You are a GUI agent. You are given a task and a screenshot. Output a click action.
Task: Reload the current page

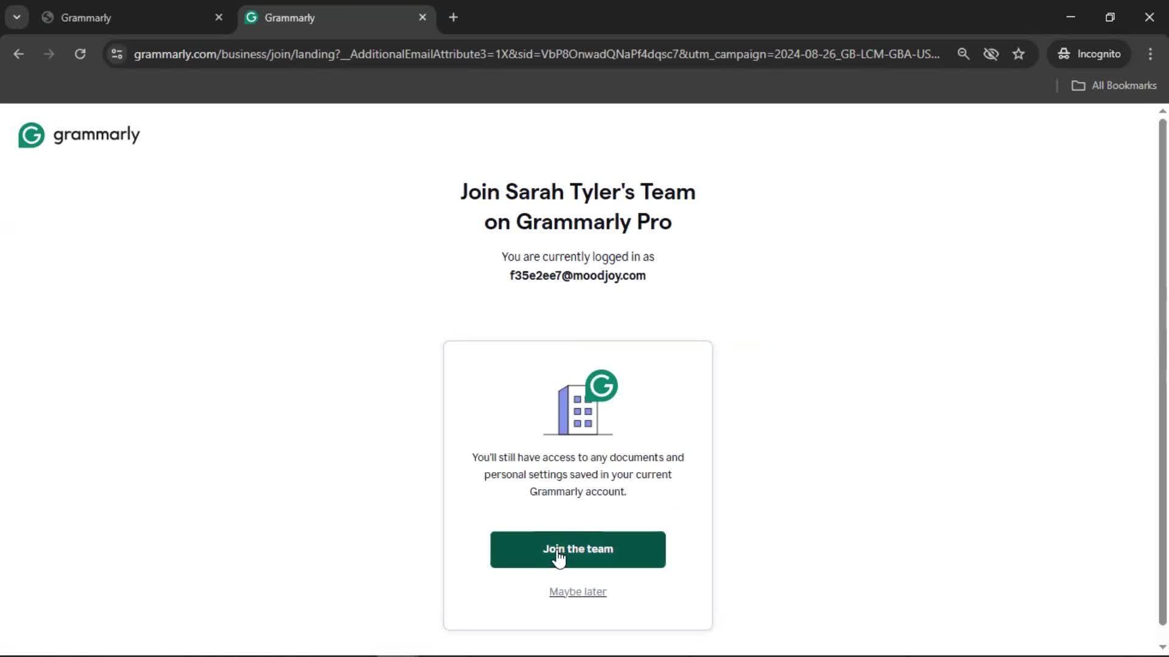point(80,54)
